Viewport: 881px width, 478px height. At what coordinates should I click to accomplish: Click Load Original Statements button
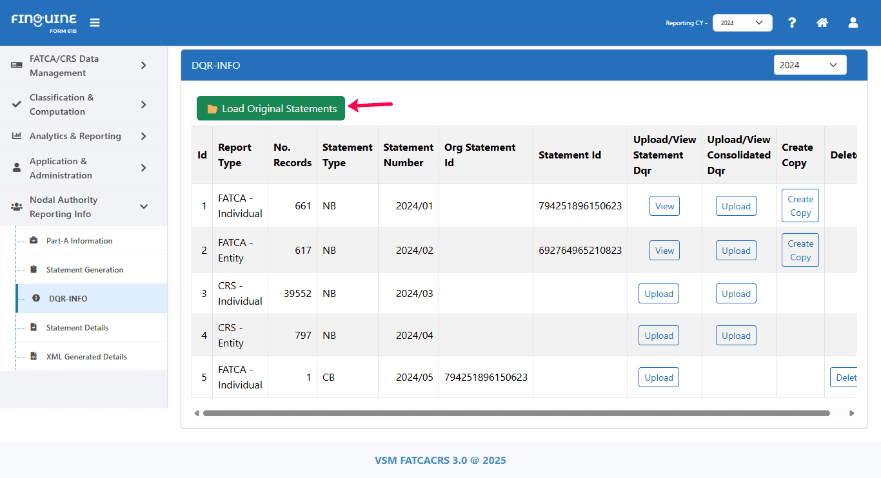pos(271,109)
